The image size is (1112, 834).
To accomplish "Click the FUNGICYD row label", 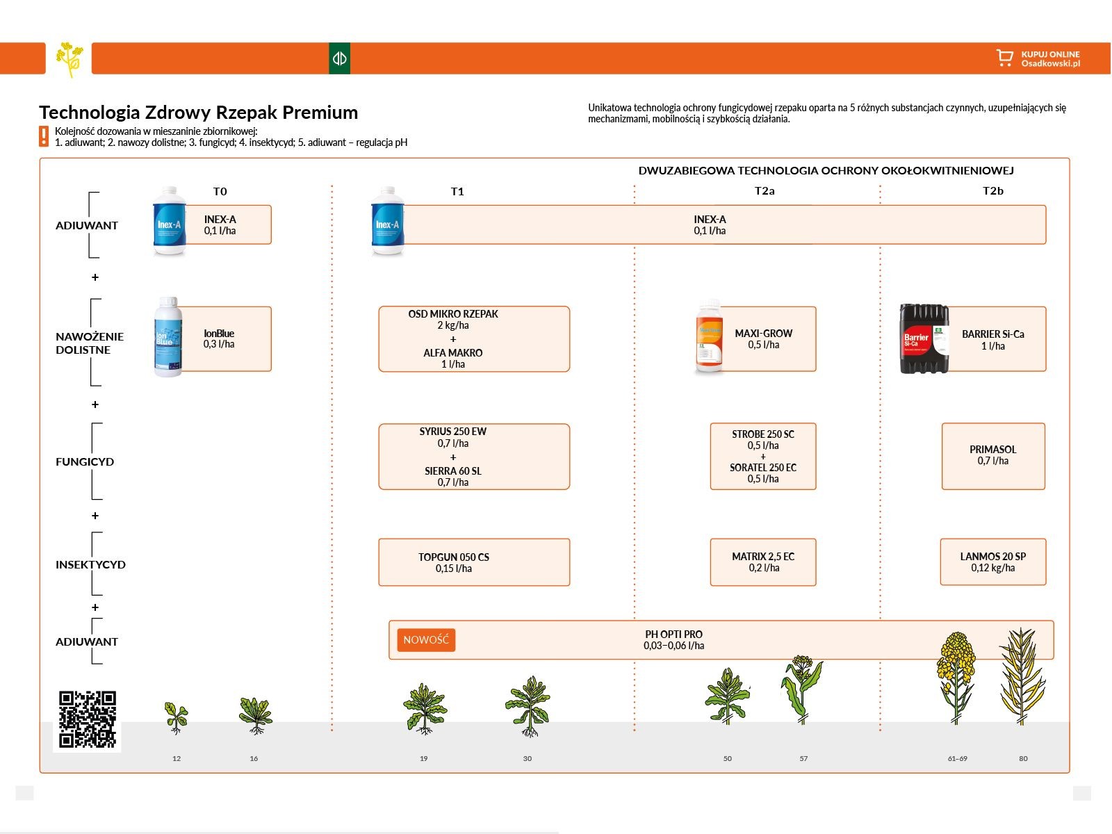I will tap(85, 461).
